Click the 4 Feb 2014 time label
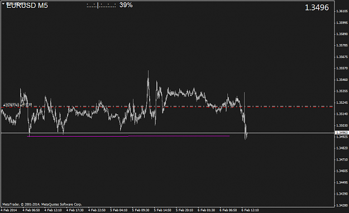The image size is (349, 213). (x=9, y=210)
